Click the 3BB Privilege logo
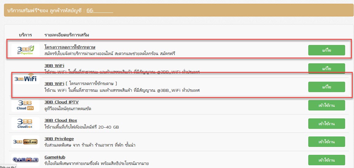This screenshot has height=168, width=354. pos(25,142)
